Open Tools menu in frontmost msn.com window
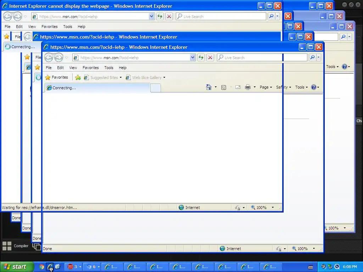 (x=108, y=68)
